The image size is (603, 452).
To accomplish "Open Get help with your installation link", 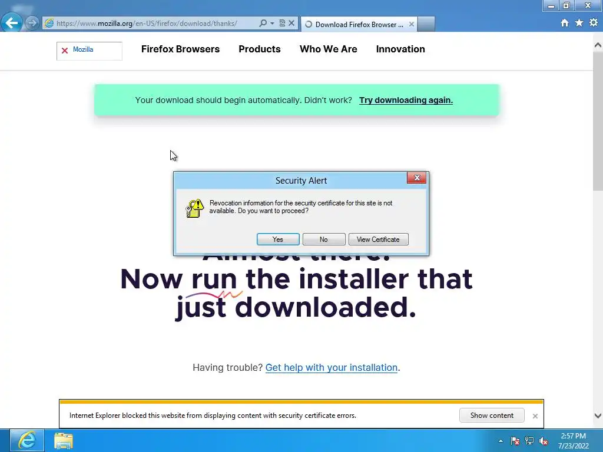I will pyautogui.click(x=331, y=367).
